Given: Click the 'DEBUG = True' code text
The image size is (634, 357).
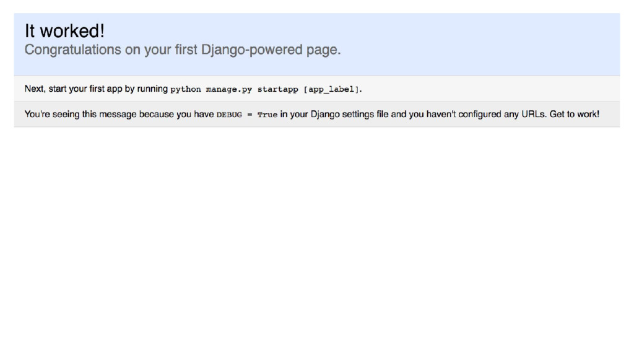Looking at the screenshot, I should pos(246,115).
